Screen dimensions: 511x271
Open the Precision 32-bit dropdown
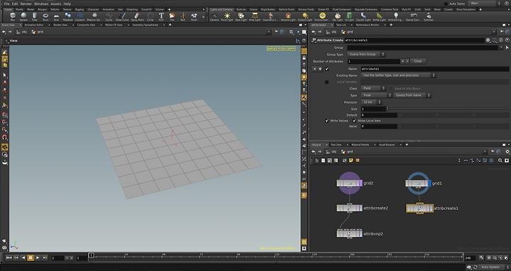pyautogui.click(x=371, y=102)
